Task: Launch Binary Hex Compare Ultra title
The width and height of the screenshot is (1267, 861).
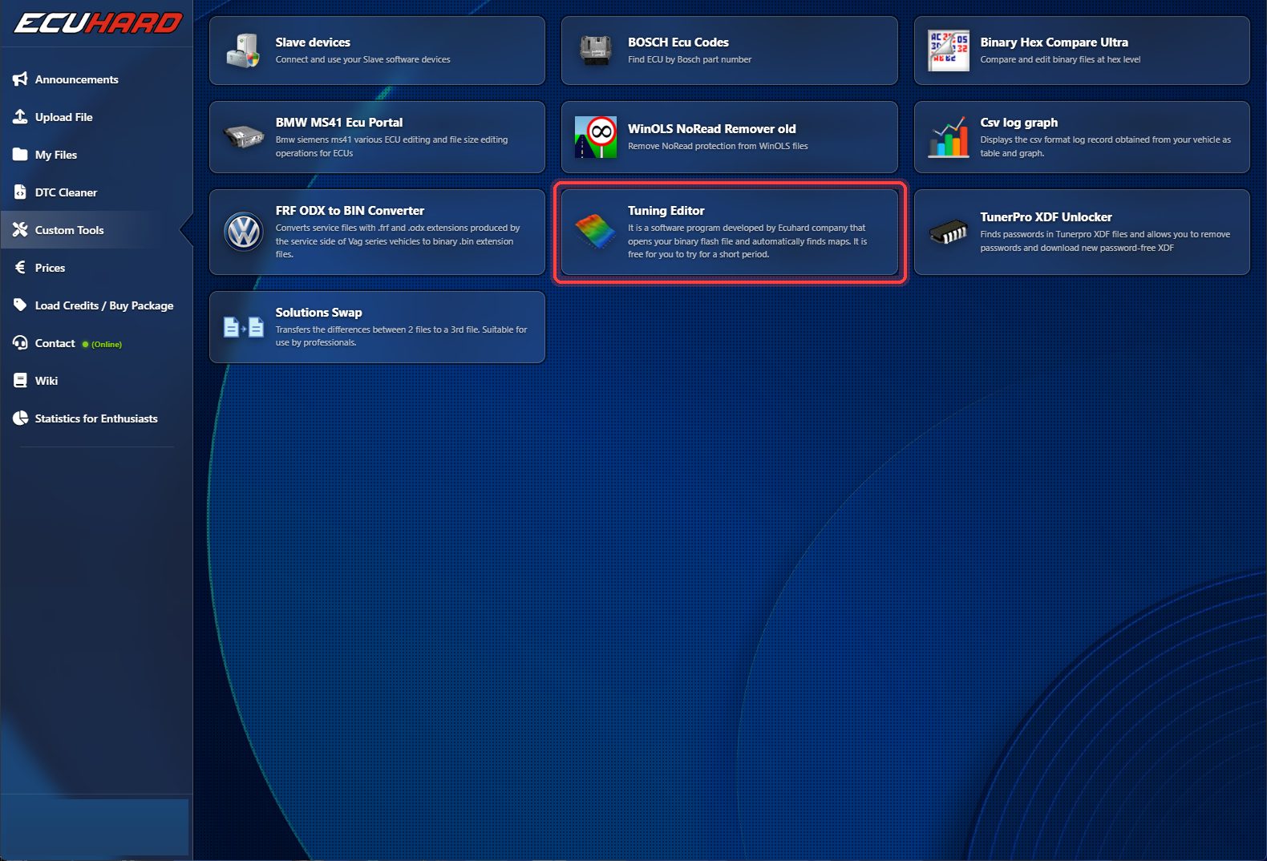Action: 1054,42
